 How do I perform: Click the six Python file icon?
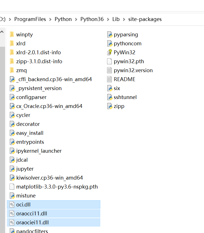point(110,88)
